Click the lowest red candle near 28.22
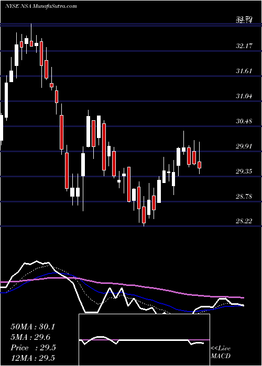Screen dimensions: 262x366 pyautogui.click(x=144, y=215)
